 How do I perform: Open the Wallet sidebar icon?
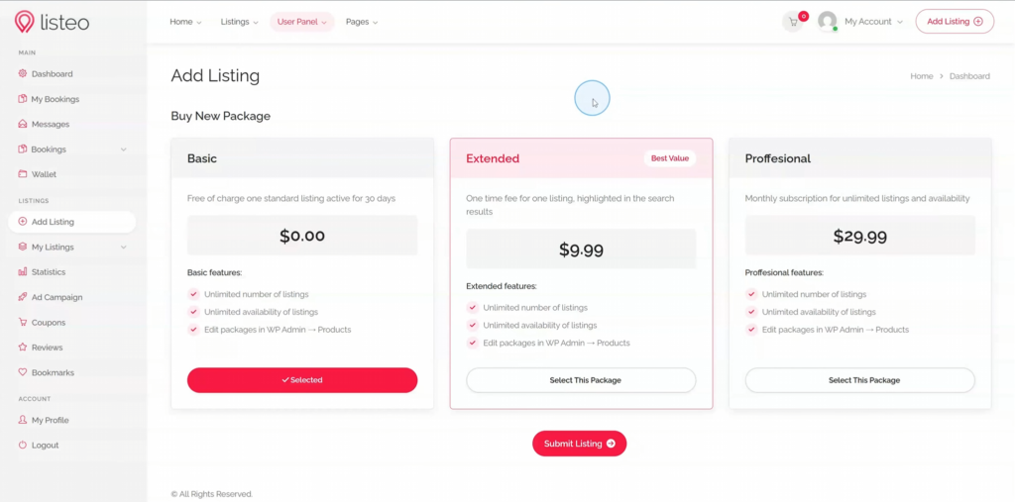click(23, 174)
